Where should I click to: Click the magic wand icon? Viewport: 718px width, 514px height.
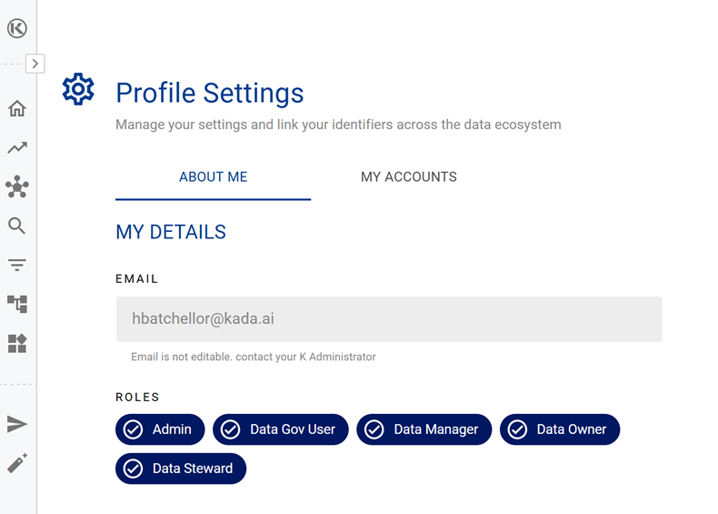pyautogui.click(x=16, y=463)
